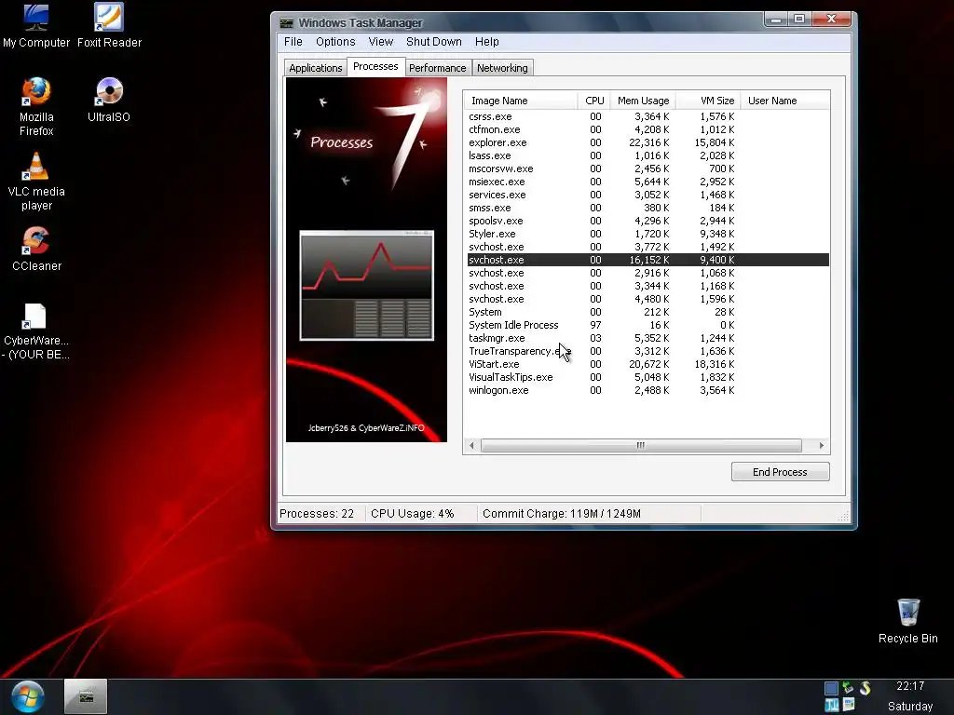This screenshot has width=954, height=715.
Task: Sort by the VM Size column header
Action: (x=708, y=101)
